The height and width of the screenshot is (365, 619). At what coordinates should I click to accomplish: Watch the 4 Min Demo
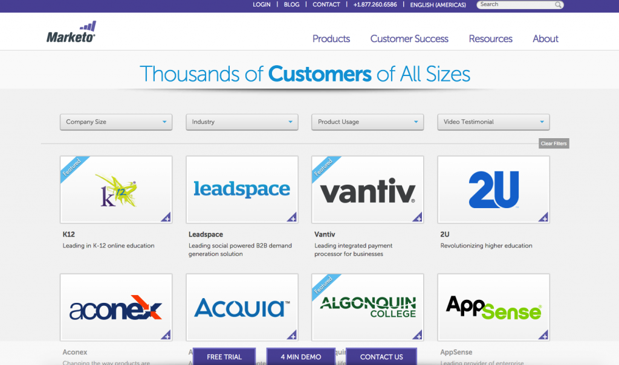pos(301,357)
